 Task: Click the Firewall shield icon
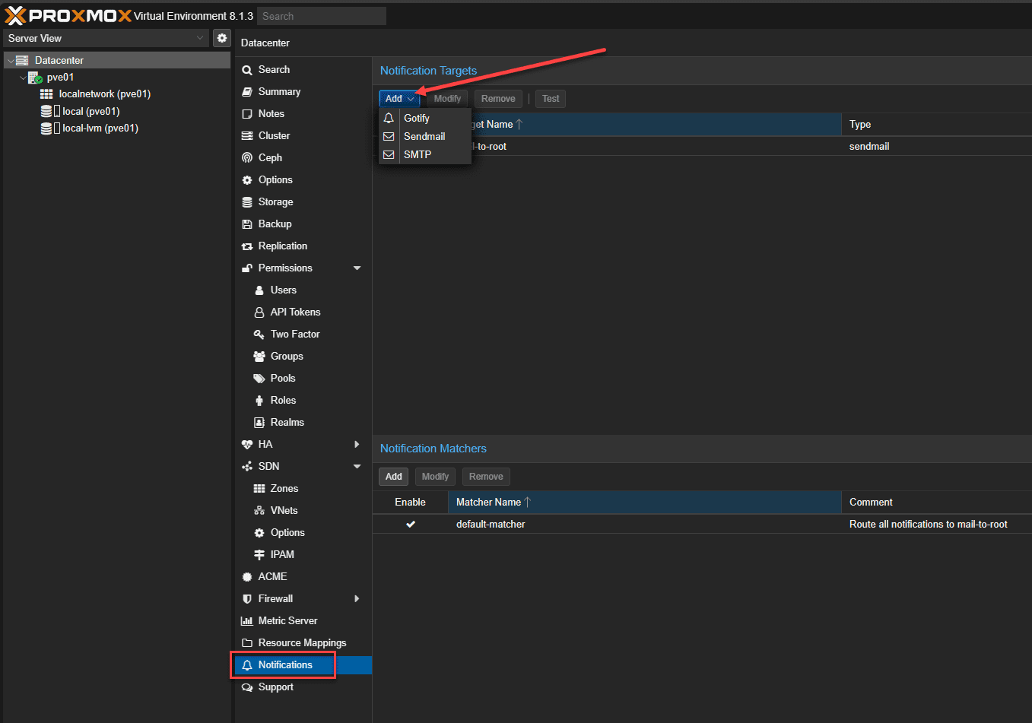(247, 599)
